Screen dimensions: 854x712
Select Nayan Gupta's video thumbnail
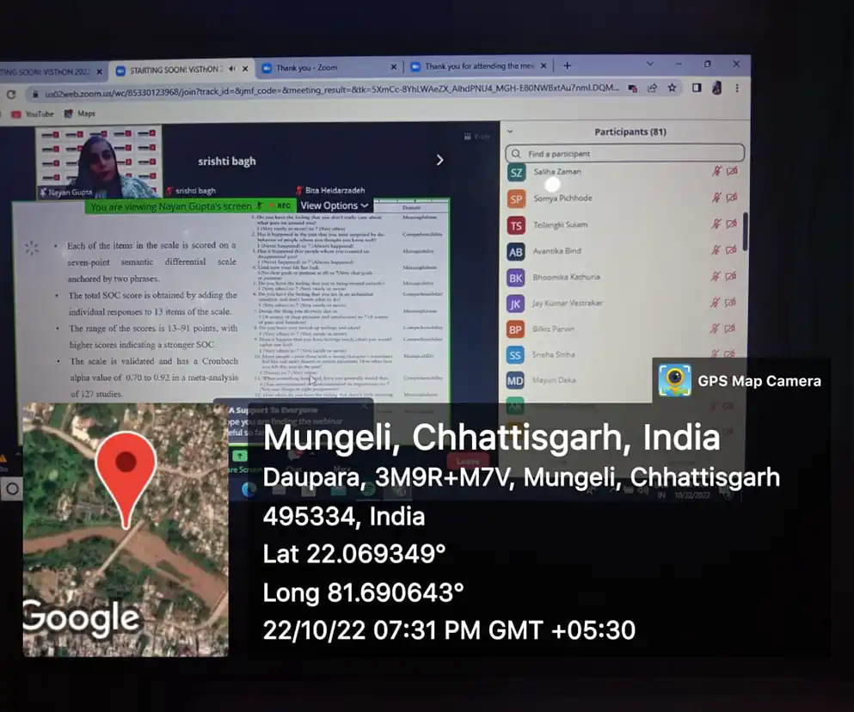point(98,162)
